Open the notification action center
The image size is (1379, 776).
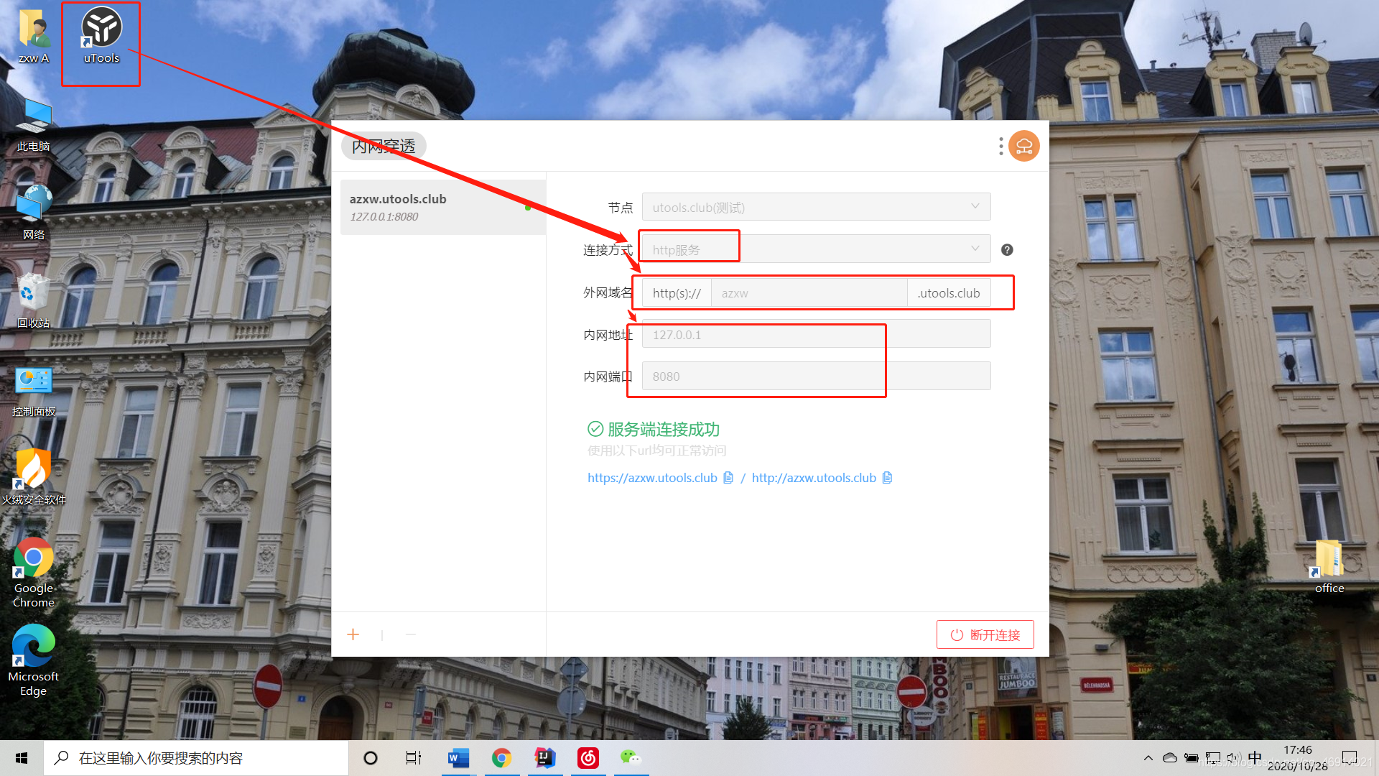(x=1350, y=758)
